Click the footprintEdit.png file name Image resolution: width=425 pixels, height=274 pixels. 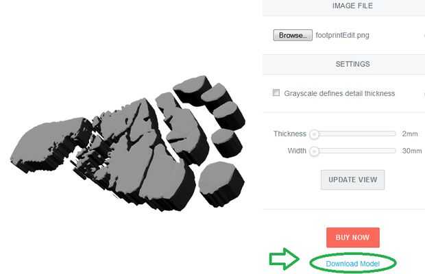pyautogui.click(x=342, y=35)
